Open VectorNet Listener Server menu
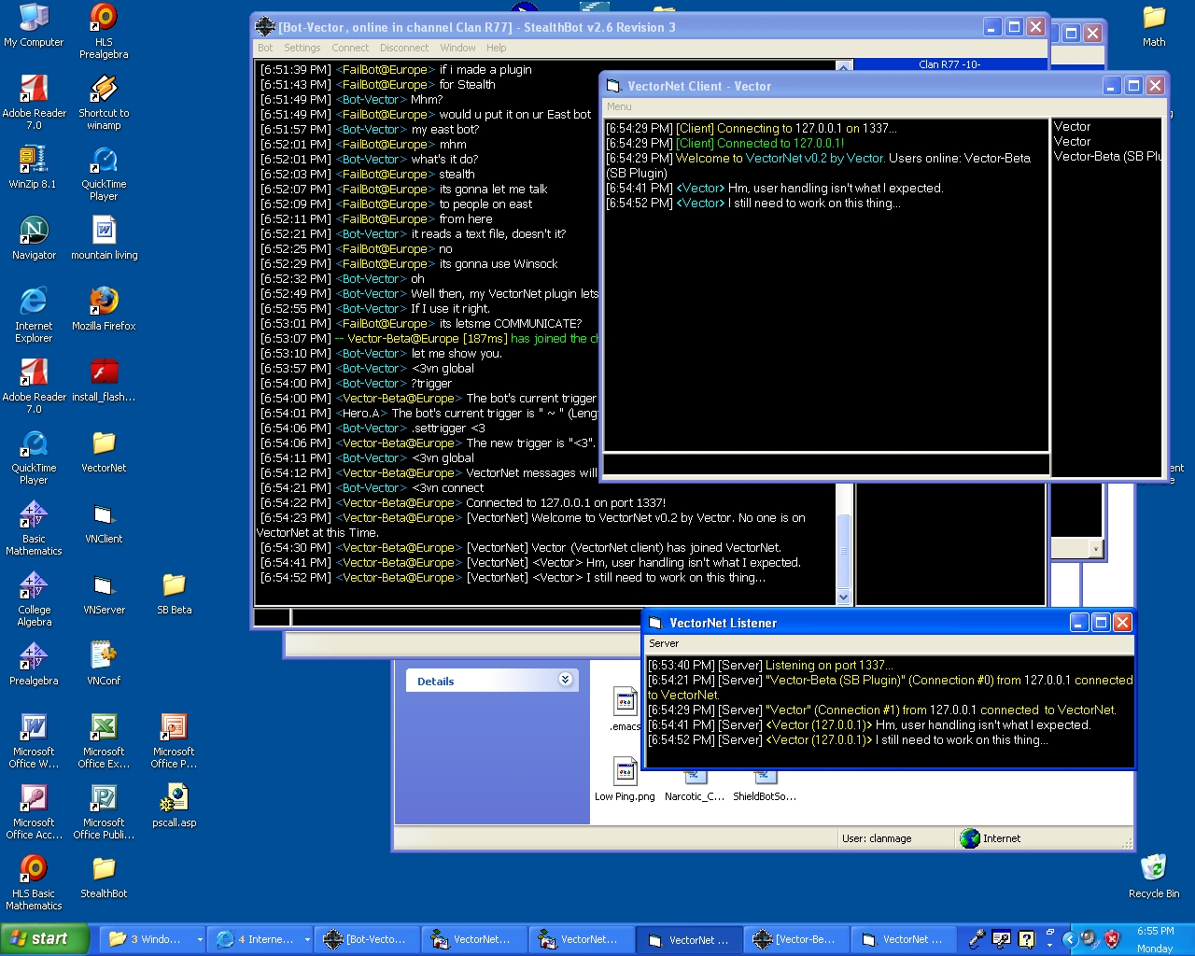1195x956 pixels. 664,643
